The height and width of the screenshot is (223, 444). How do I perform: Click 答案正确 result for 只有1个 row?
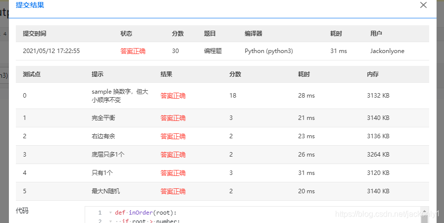click(173, 173)
